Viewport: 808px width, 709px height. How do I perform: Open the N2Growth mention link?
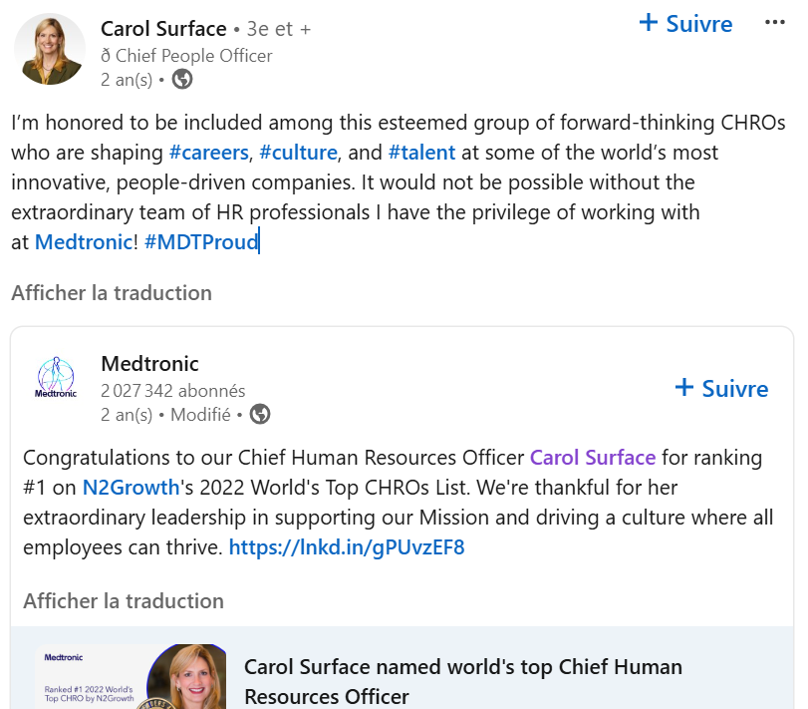point(132,488)
